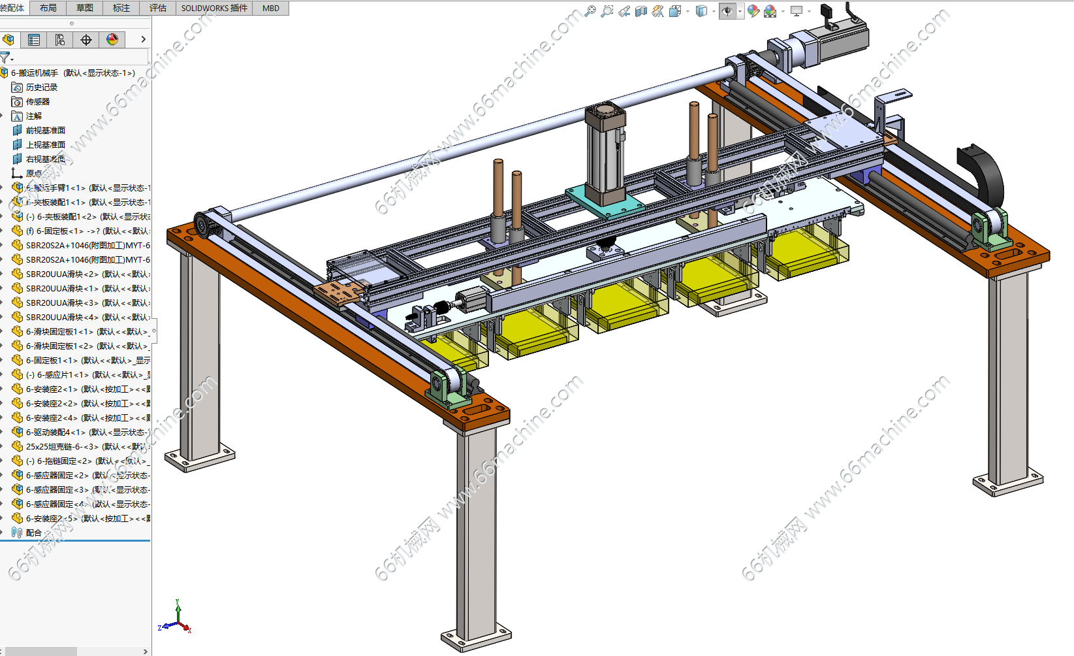The width and height of the screenshot is (1074, 656).
Task: Open the ConfigurationManager tab icon
Action: [60, 40]
